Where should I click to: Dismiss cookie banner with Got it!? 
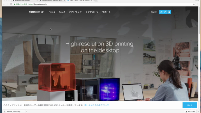point(190,105)
